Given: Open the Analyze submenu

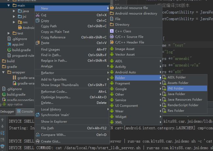Looking at the screenshot, I should coord(72,66).
